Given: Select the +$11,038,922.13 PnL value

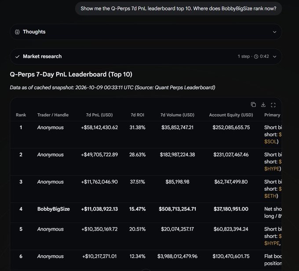Looking at the screenshot, I should 99,209.
